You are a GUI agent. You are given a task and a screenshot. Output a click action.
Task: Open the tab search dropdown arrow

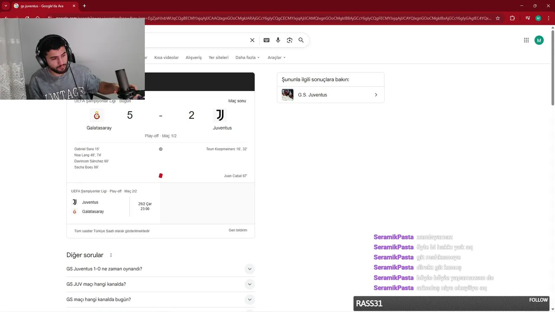[6, 6]
